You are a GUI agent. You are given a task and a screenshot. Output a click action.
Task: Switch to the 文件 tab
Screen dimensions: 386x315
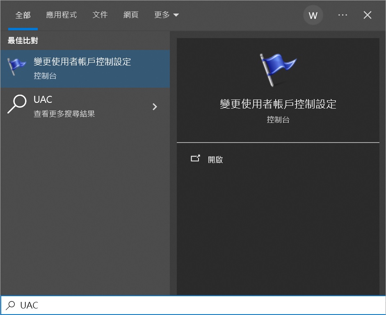tap(100, 15)
